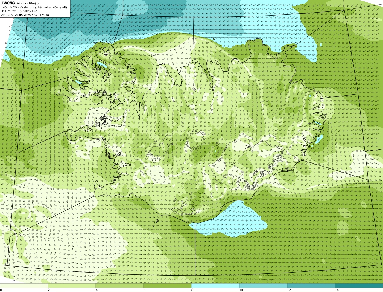Viewport: 383px width, 292px height.
Task: Click the 2–4 m/s legend color segment
Action: click(x=72, y=285)
